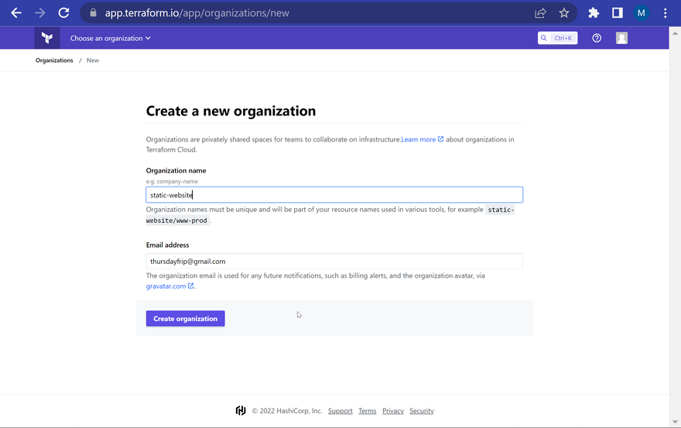Open the Learn more link
Image resolution: width=681 pixels, height=428 pixels.
click(x=418, y=139)
